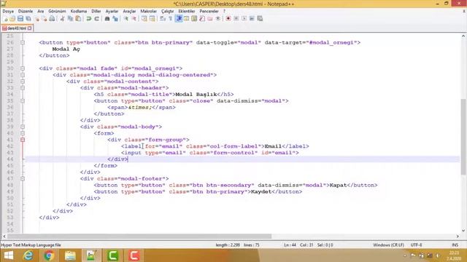Image resolution: width=467 pixels, height=262 pixels.
Task: Collapse the modal-header div at line 33
Action: pyautogui.click(x=23, y=88)
